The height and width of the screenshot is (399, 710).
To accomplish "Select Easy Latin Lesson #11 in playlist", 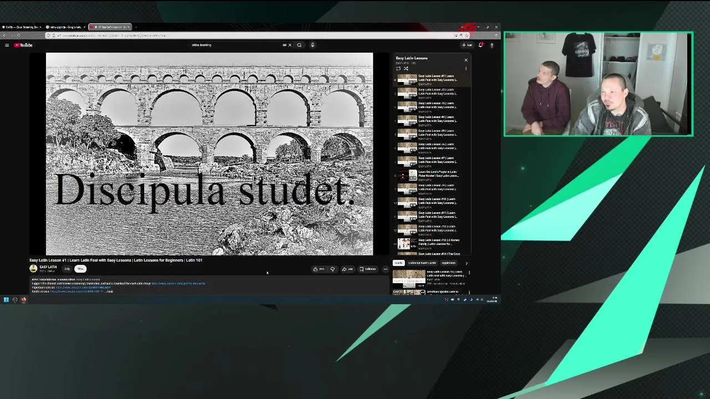I will (432, 216).
